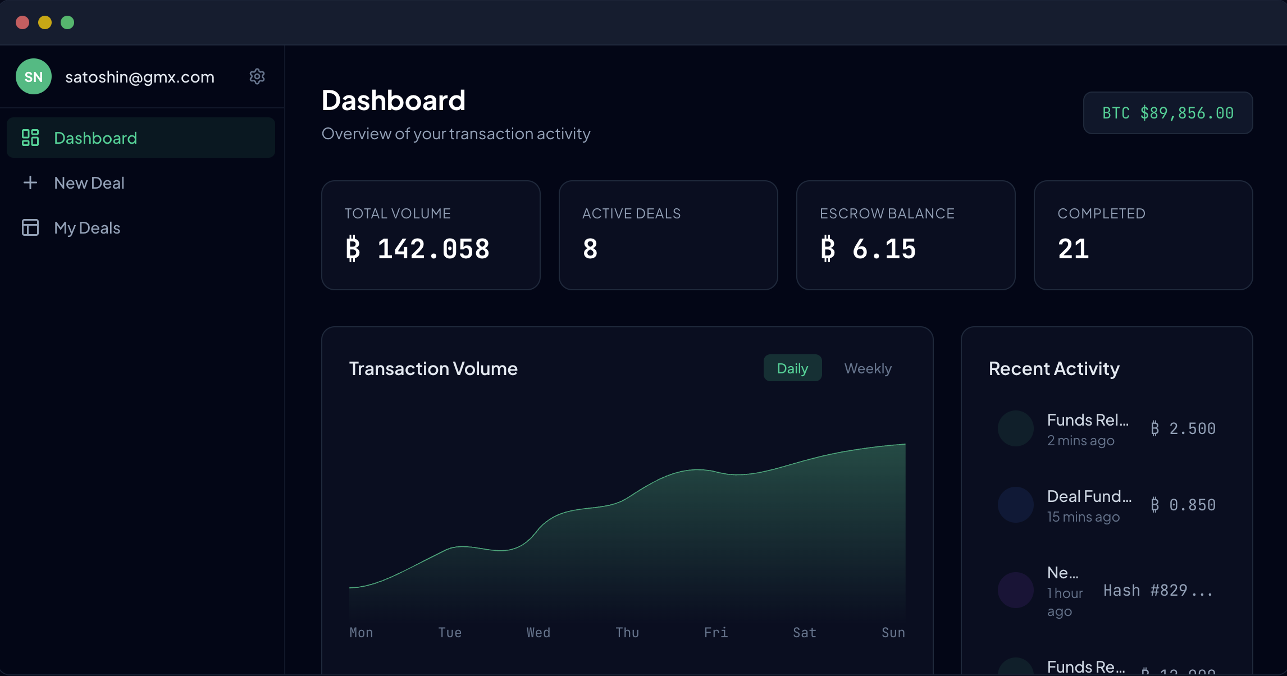Screen dimensions: 1287x676
Task: Click the Funds Released activity circle icon
Action: (1015, 429)
